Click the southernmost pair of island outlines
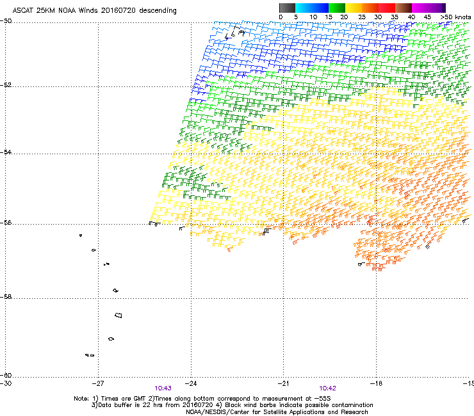This screenshot has width=474, height=416. point(90,355)
